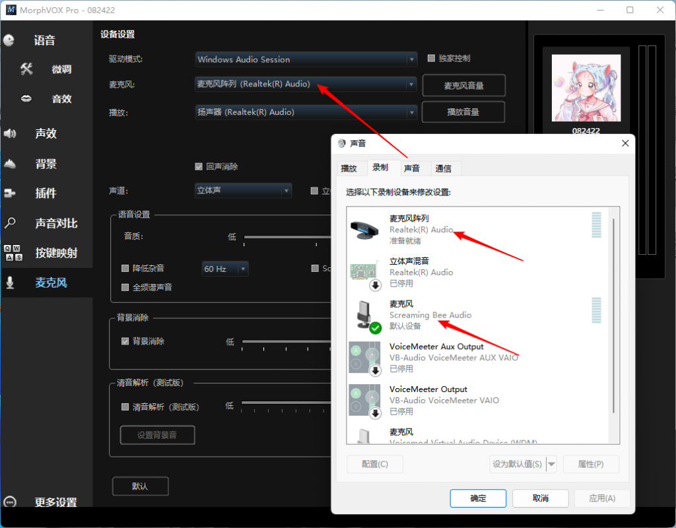Screen dimensions: 676x528
Task: Click the 播放音量 button
Action: (x=463, y=112)
